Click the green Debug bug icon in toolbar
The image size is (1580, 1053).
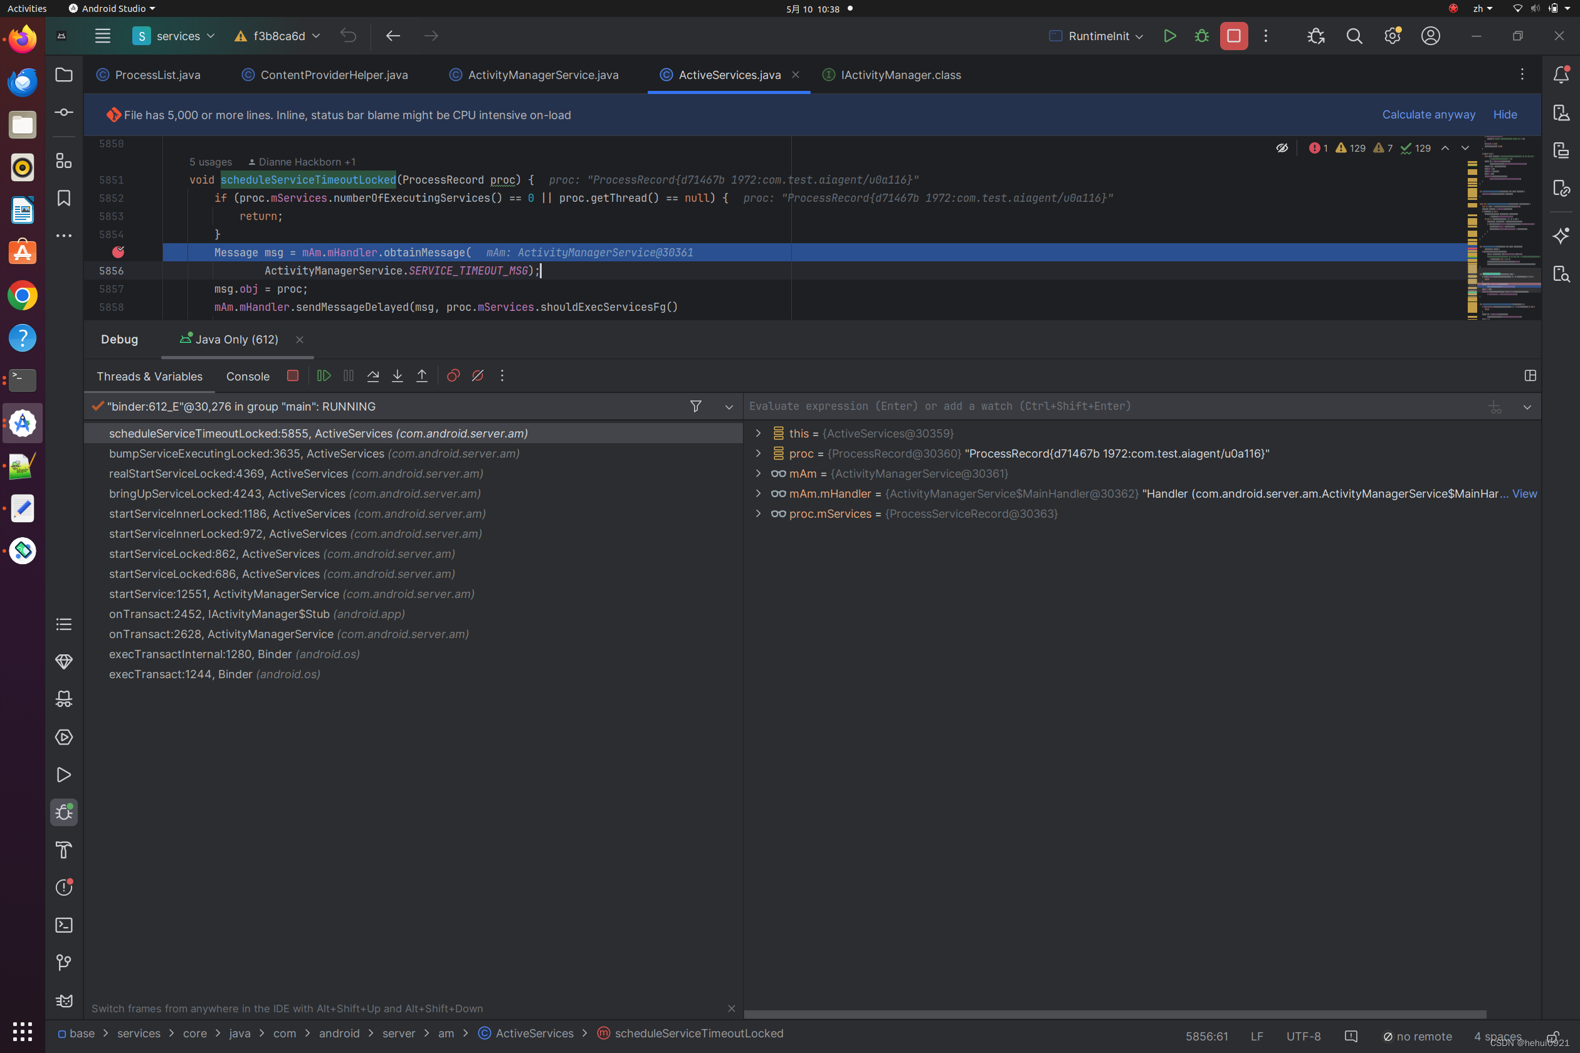coord(1201,36)
